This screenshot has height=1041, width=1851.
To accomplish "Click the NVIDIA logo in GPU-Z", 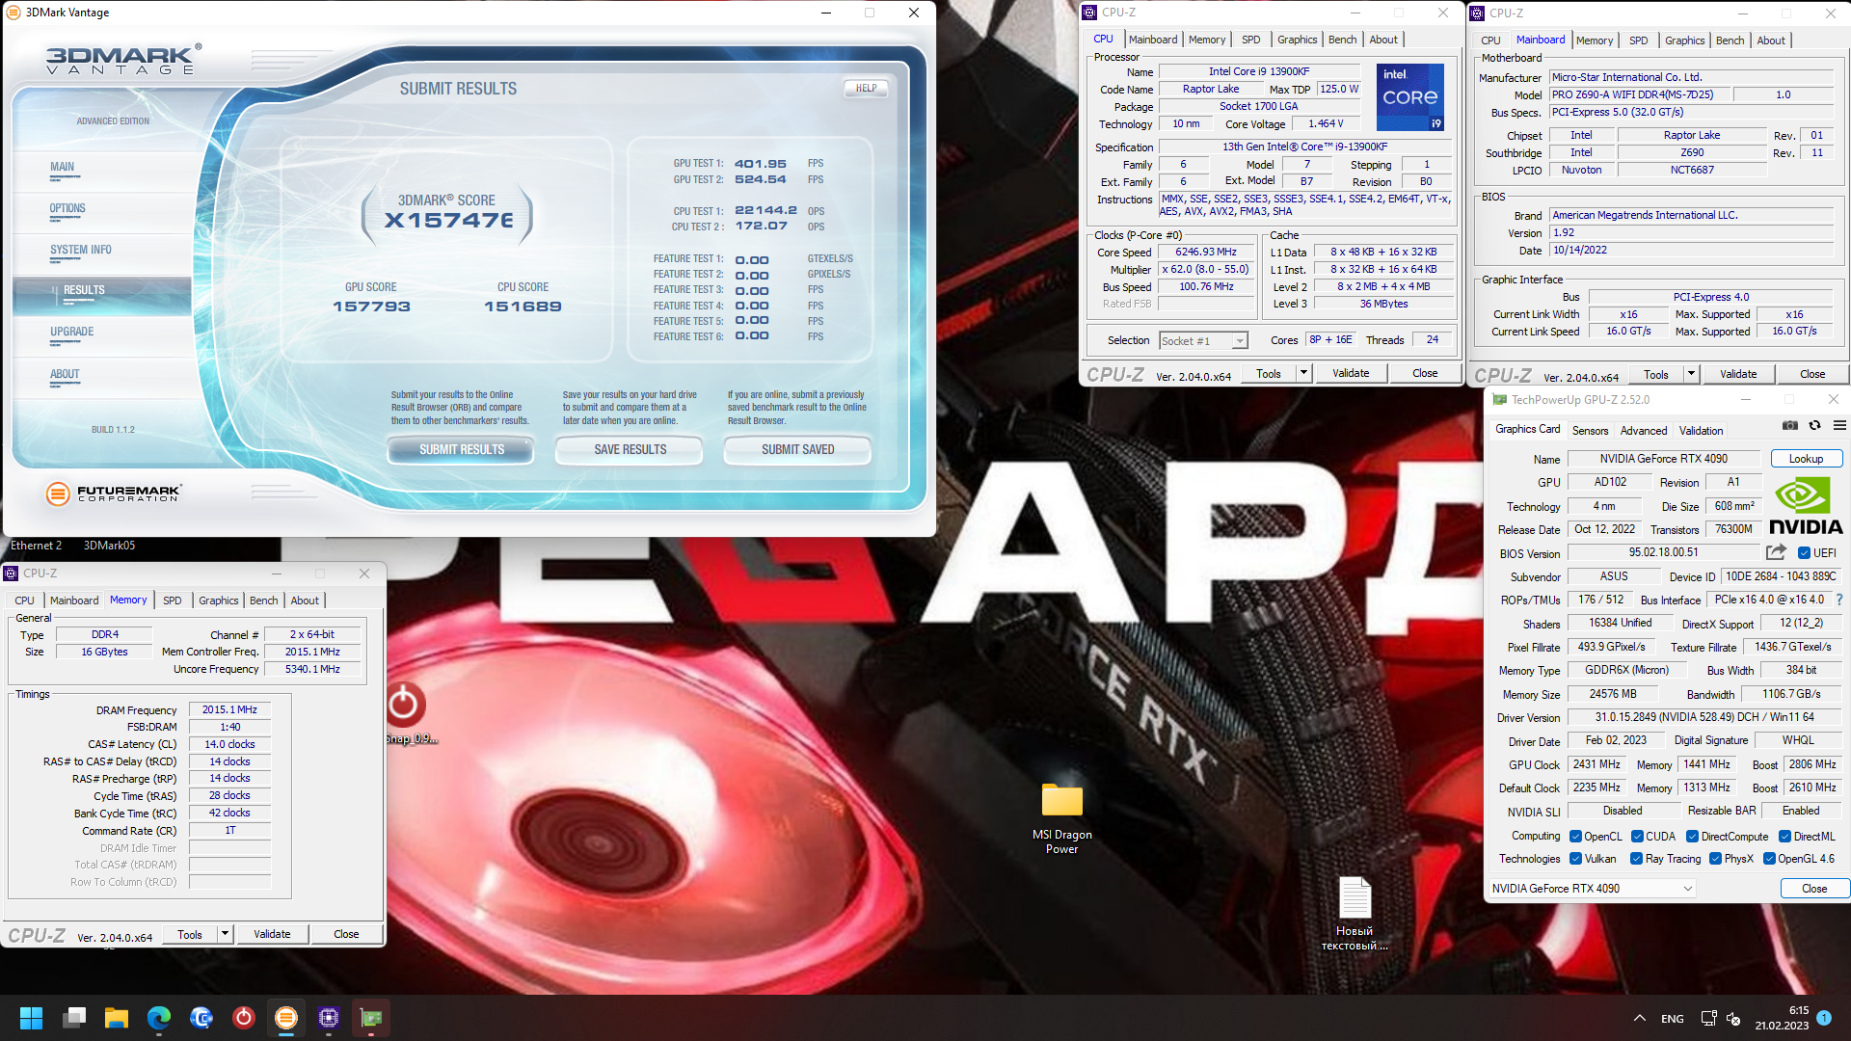I will [1806, 508].
